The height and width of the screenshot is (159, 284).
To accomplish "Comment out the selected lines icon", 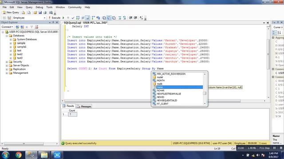I will 120,18.
